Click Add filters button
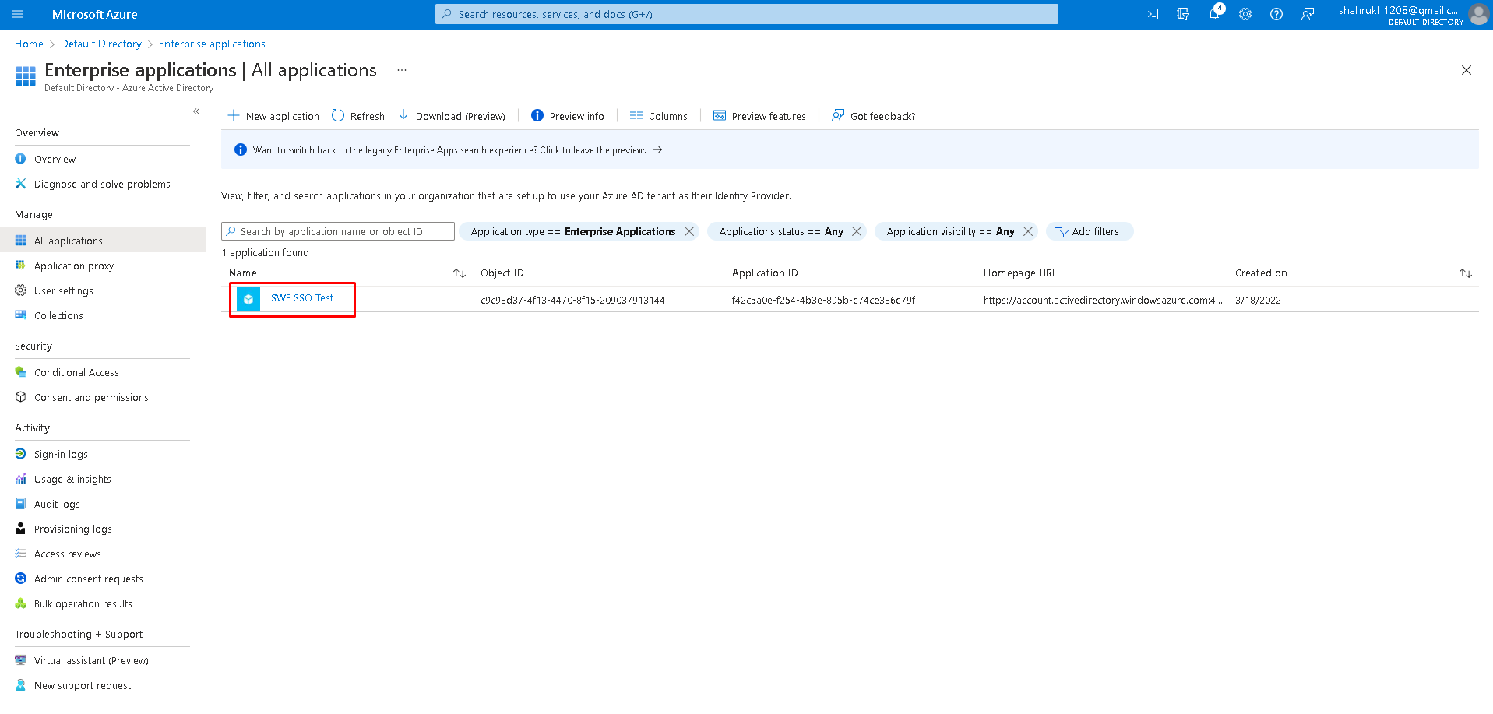Viewport: 1493px width, 714px height. tap(1090, 231)
